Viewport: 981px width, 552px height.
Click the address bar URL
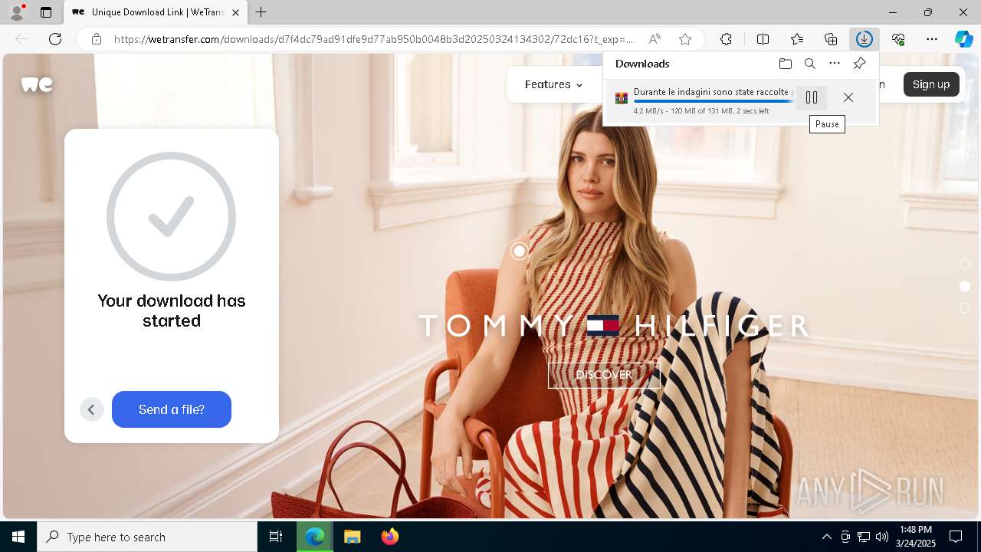click(x=373, y=39)
